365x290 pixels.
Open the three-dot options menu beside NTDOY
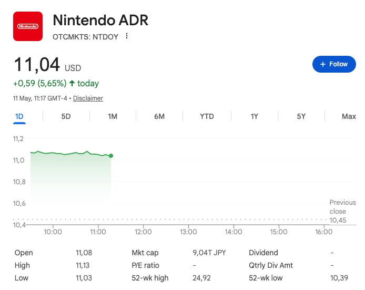[127, 36]
